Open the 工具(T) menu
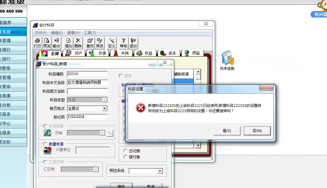Screen dimensions: 327x188 click(x=90, y=33)
